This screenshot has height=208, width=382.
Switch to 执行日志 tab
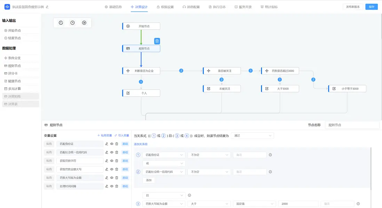pyautogui.click(x=217, y=7)
